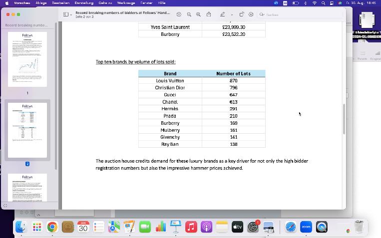Click the Christian Dior table cell

[170, 88]
